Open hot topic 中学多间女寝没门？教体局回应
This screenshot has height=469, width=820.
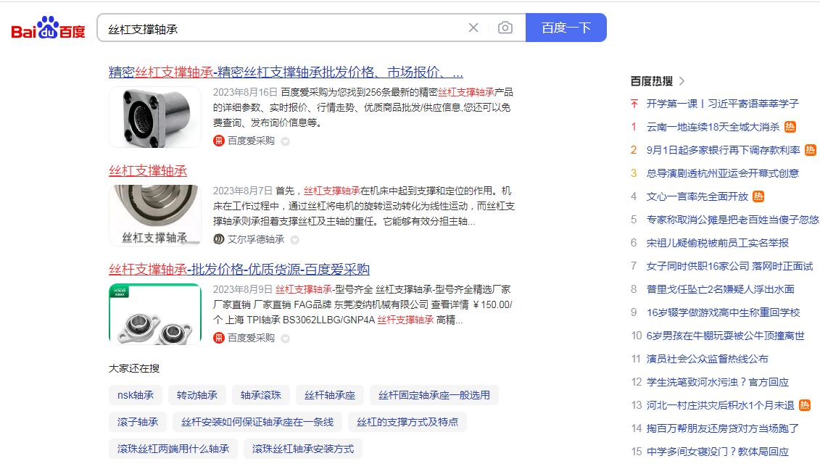click(x=718, y=452)
